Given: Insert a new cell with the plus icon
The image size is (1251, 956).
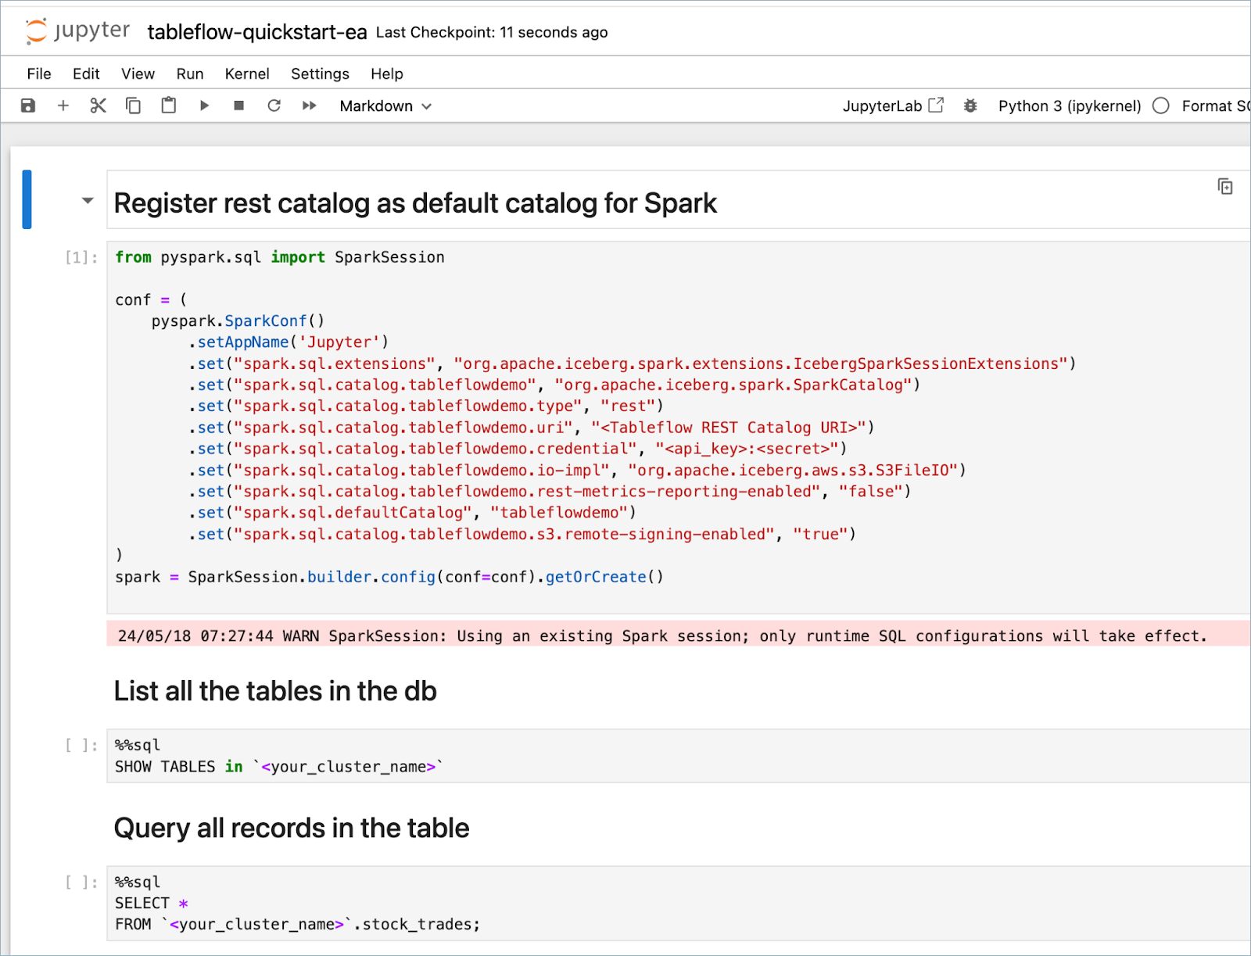Looking at the screenshot, I should pyautogui.click(x=63, y=106).
